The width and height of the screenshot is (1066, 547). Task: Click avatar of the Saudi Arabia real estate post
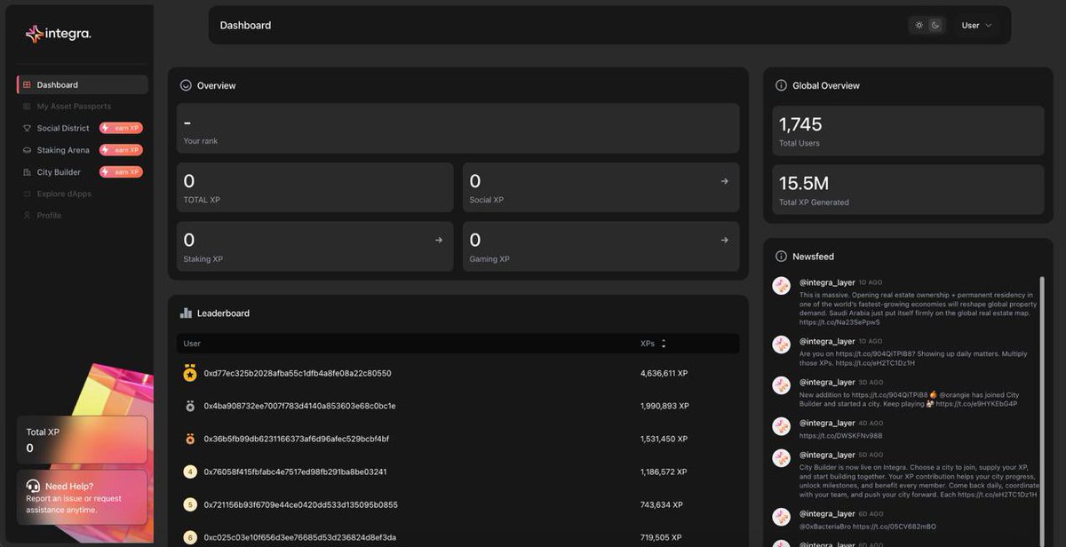pos(782,286)
